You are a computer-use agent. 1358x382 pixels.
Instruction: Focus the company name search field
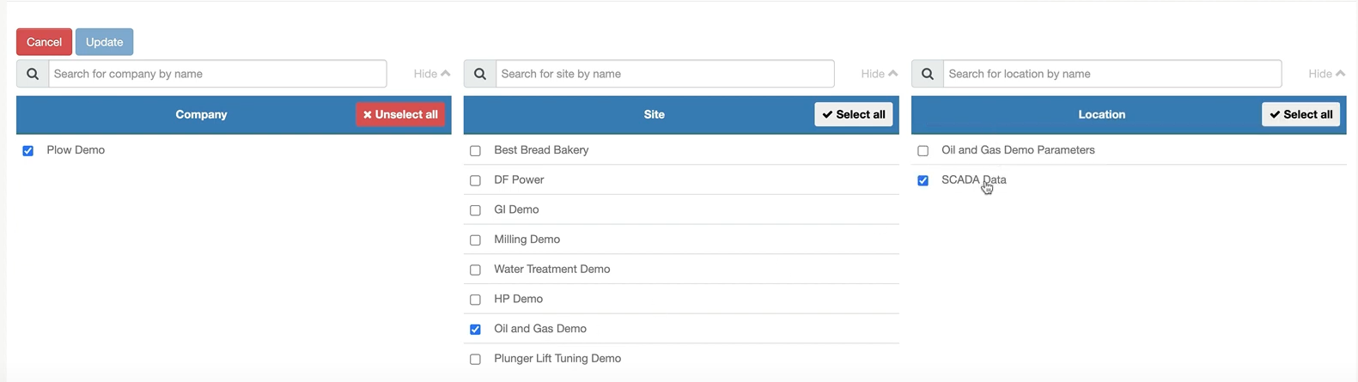217,74
